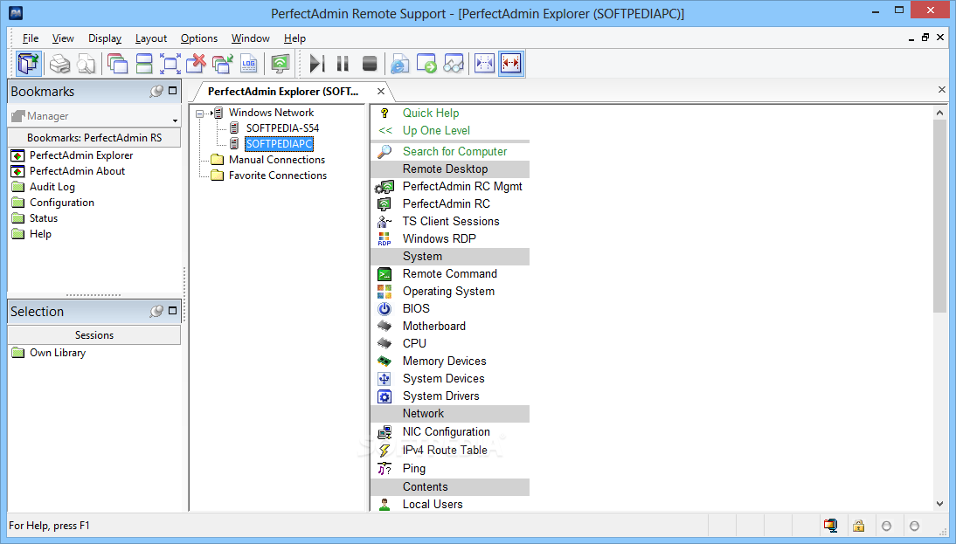Open the LOG toolbar icon
The width and height of the screenshot is (956, 544).
249,64
